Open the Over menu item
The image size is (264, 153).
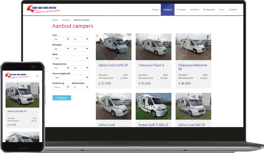[x=222, y=10]
